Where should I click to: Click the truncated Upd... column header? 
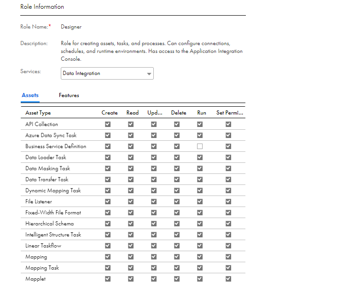click(x=155, y=113)
